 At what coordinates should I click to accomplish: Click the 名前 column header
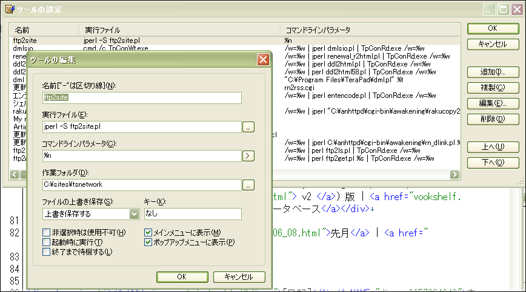click(x=44, y=30)
